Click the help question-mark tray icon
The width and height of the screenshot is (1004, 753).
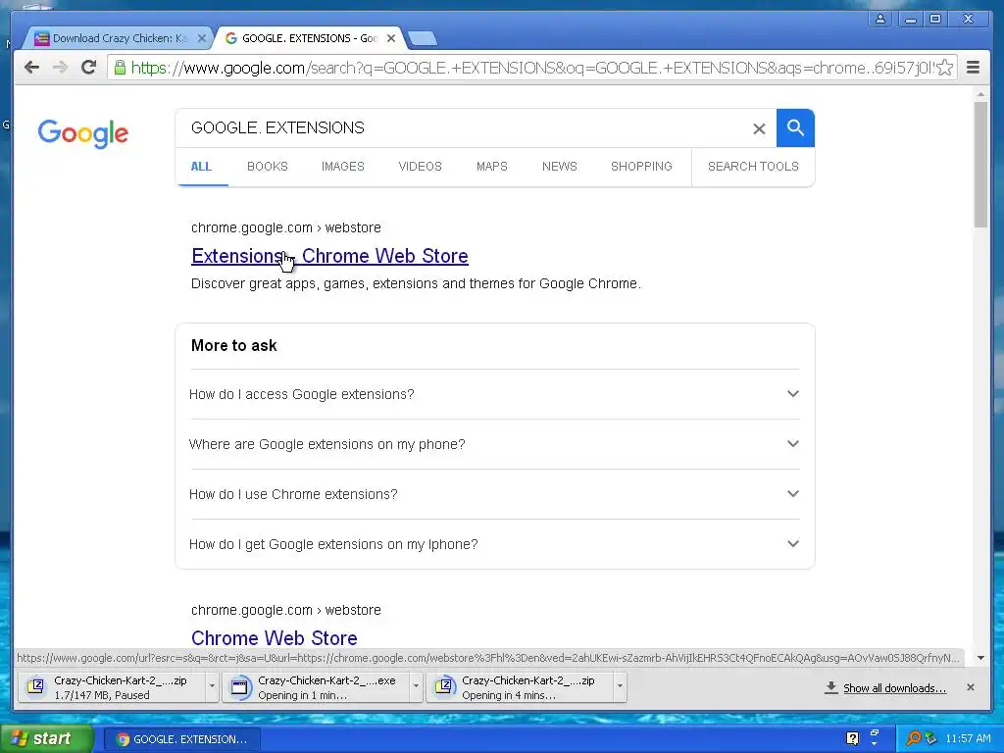point(852,738)
